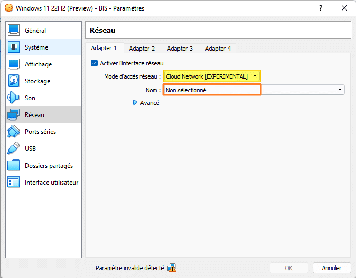
Task: Open the Affichage monitor icon
Action: [x=14, y=64]
